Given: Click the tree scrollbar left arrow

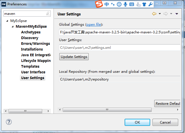Looking at the screenshot, I should point(6,111).
